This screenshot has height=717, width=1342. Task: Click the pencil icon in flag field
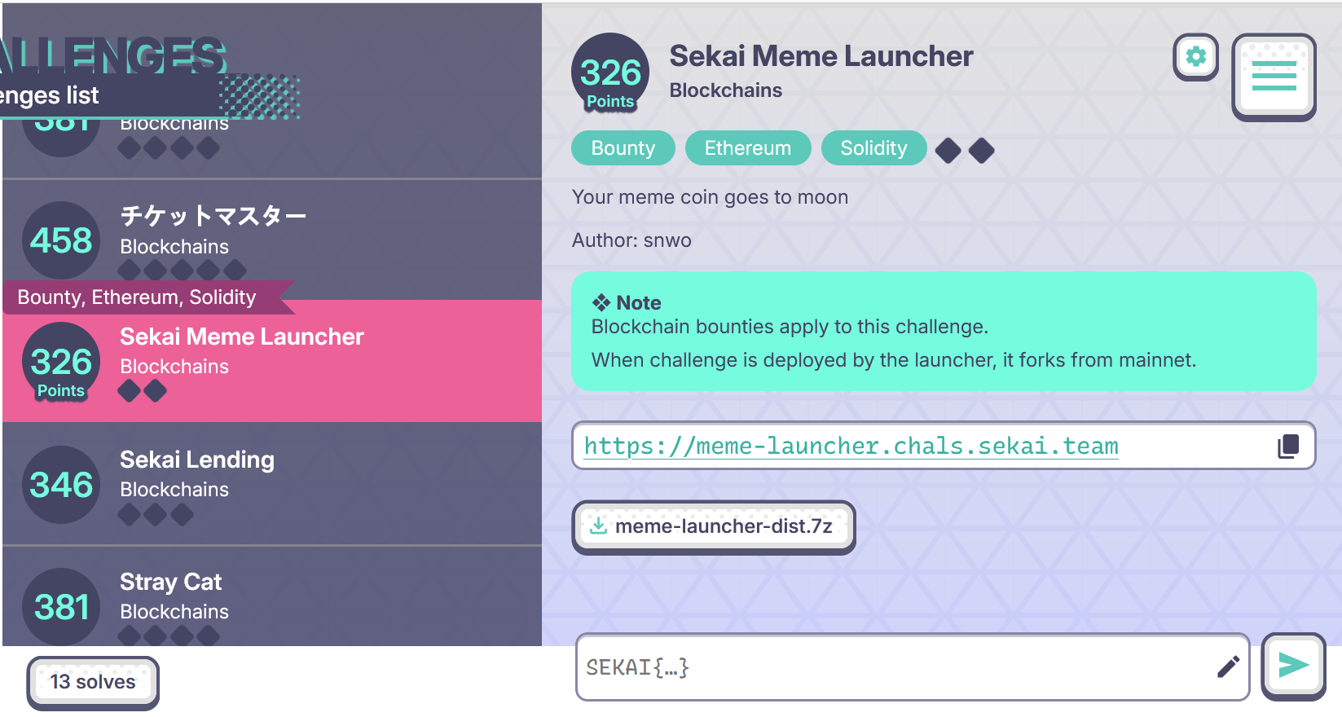pyautogui.click(x=1228, y=667)
